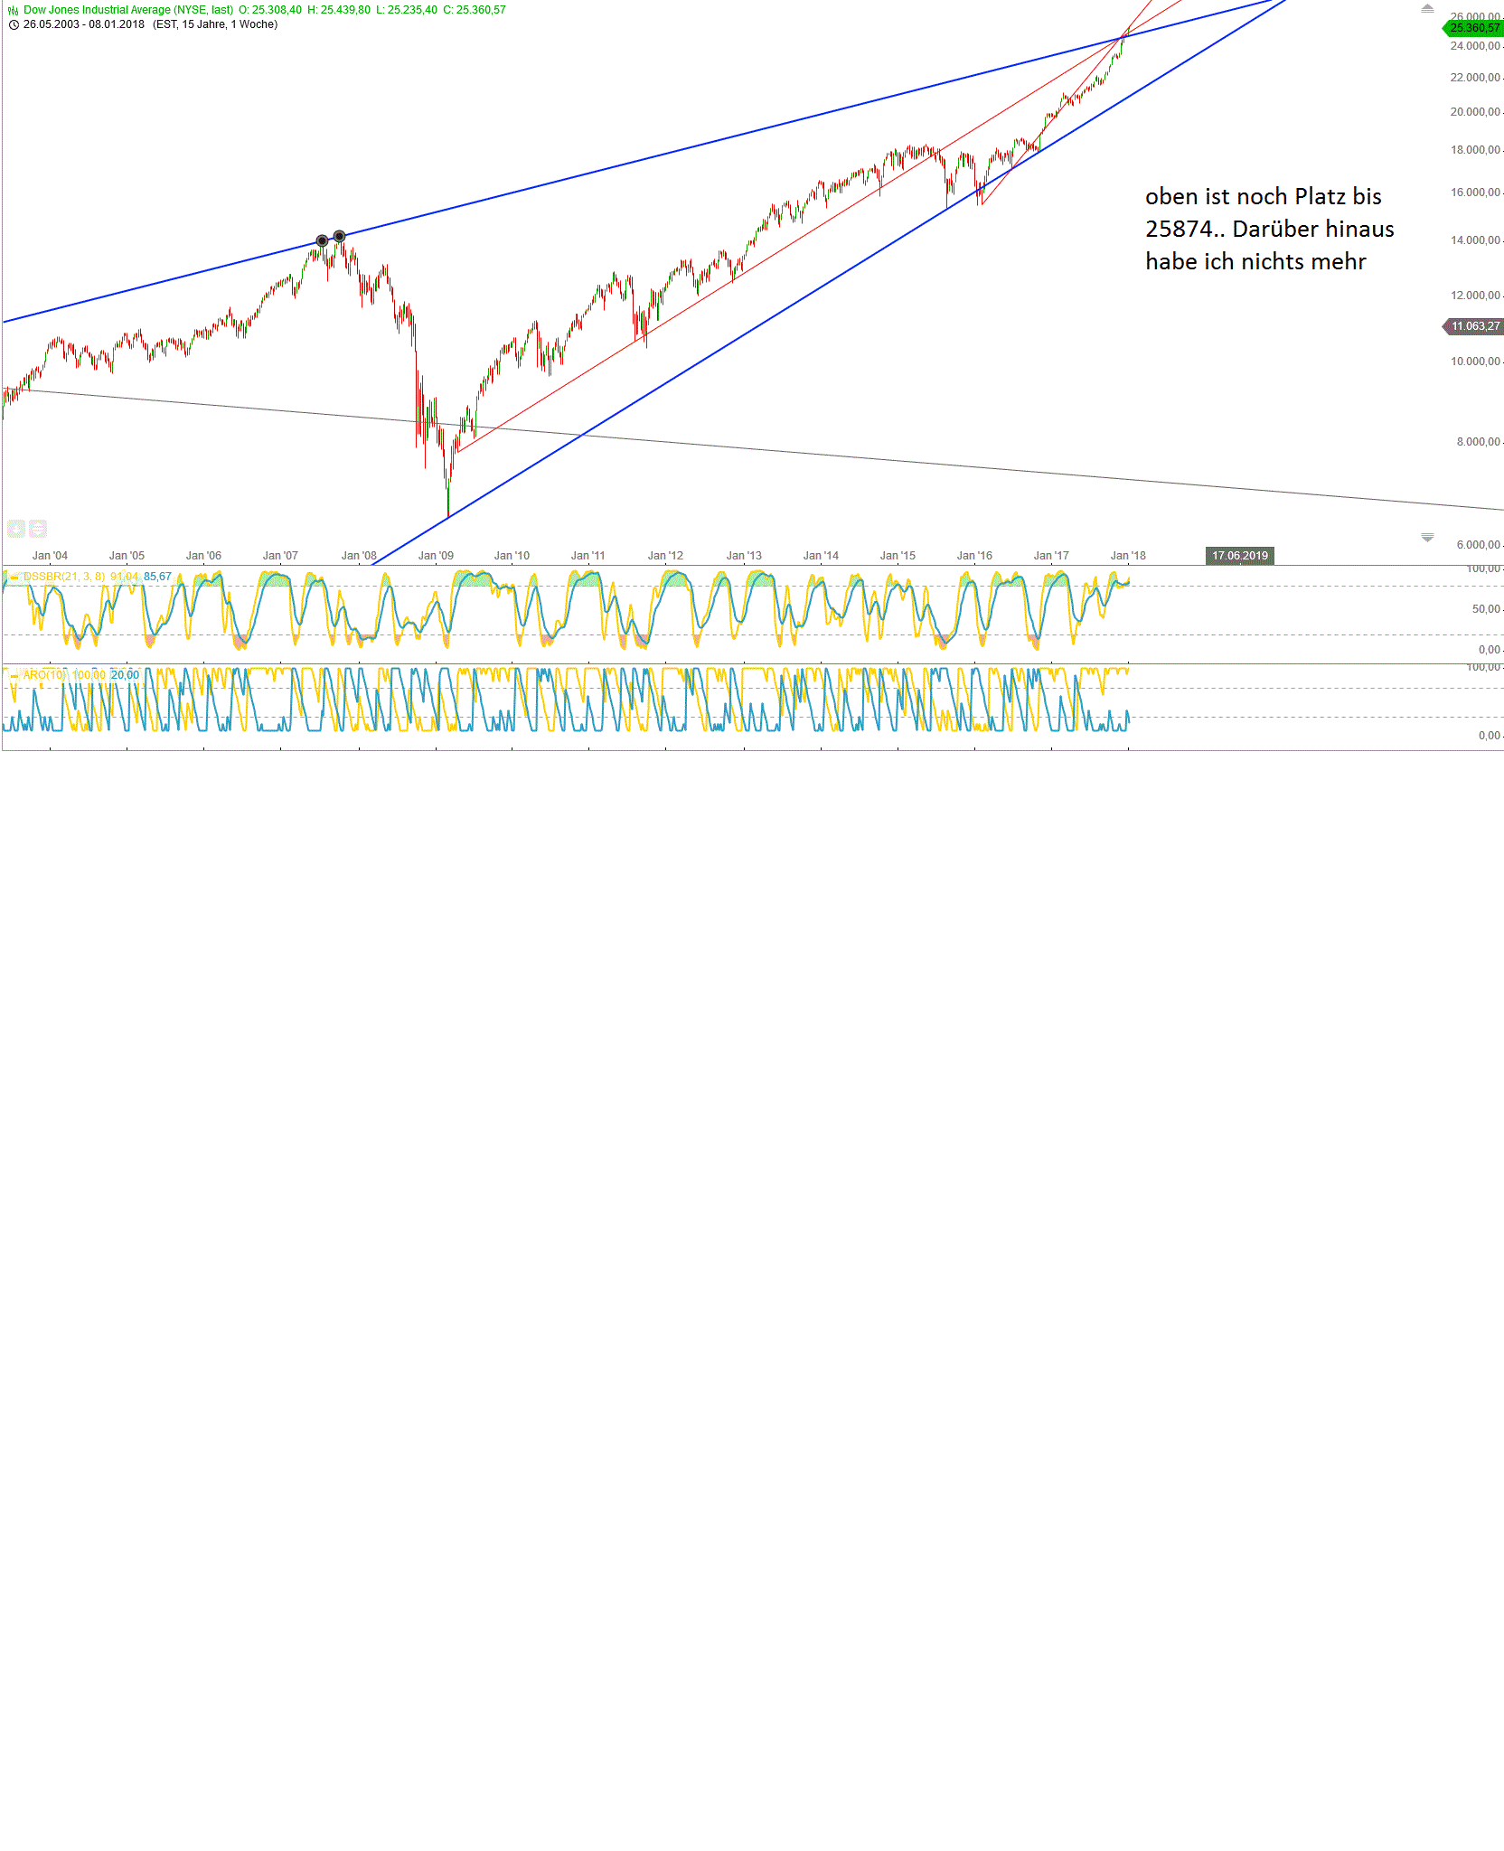Click the Jan '18 label on the time axis
This screenshot has width=1504, height=1851.
point(1128,556)
